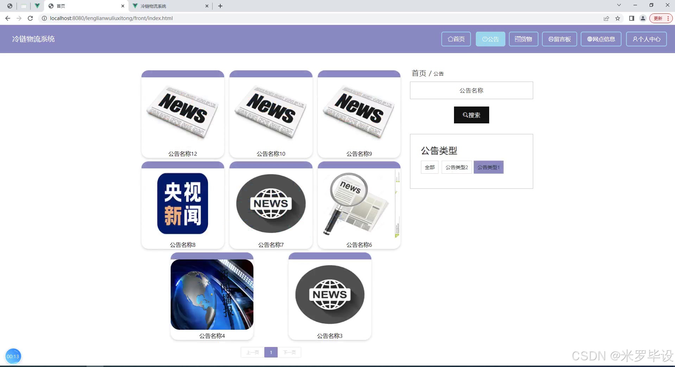
Task: Click the pinned Vue tab icon
Action: tap(37, 6)
